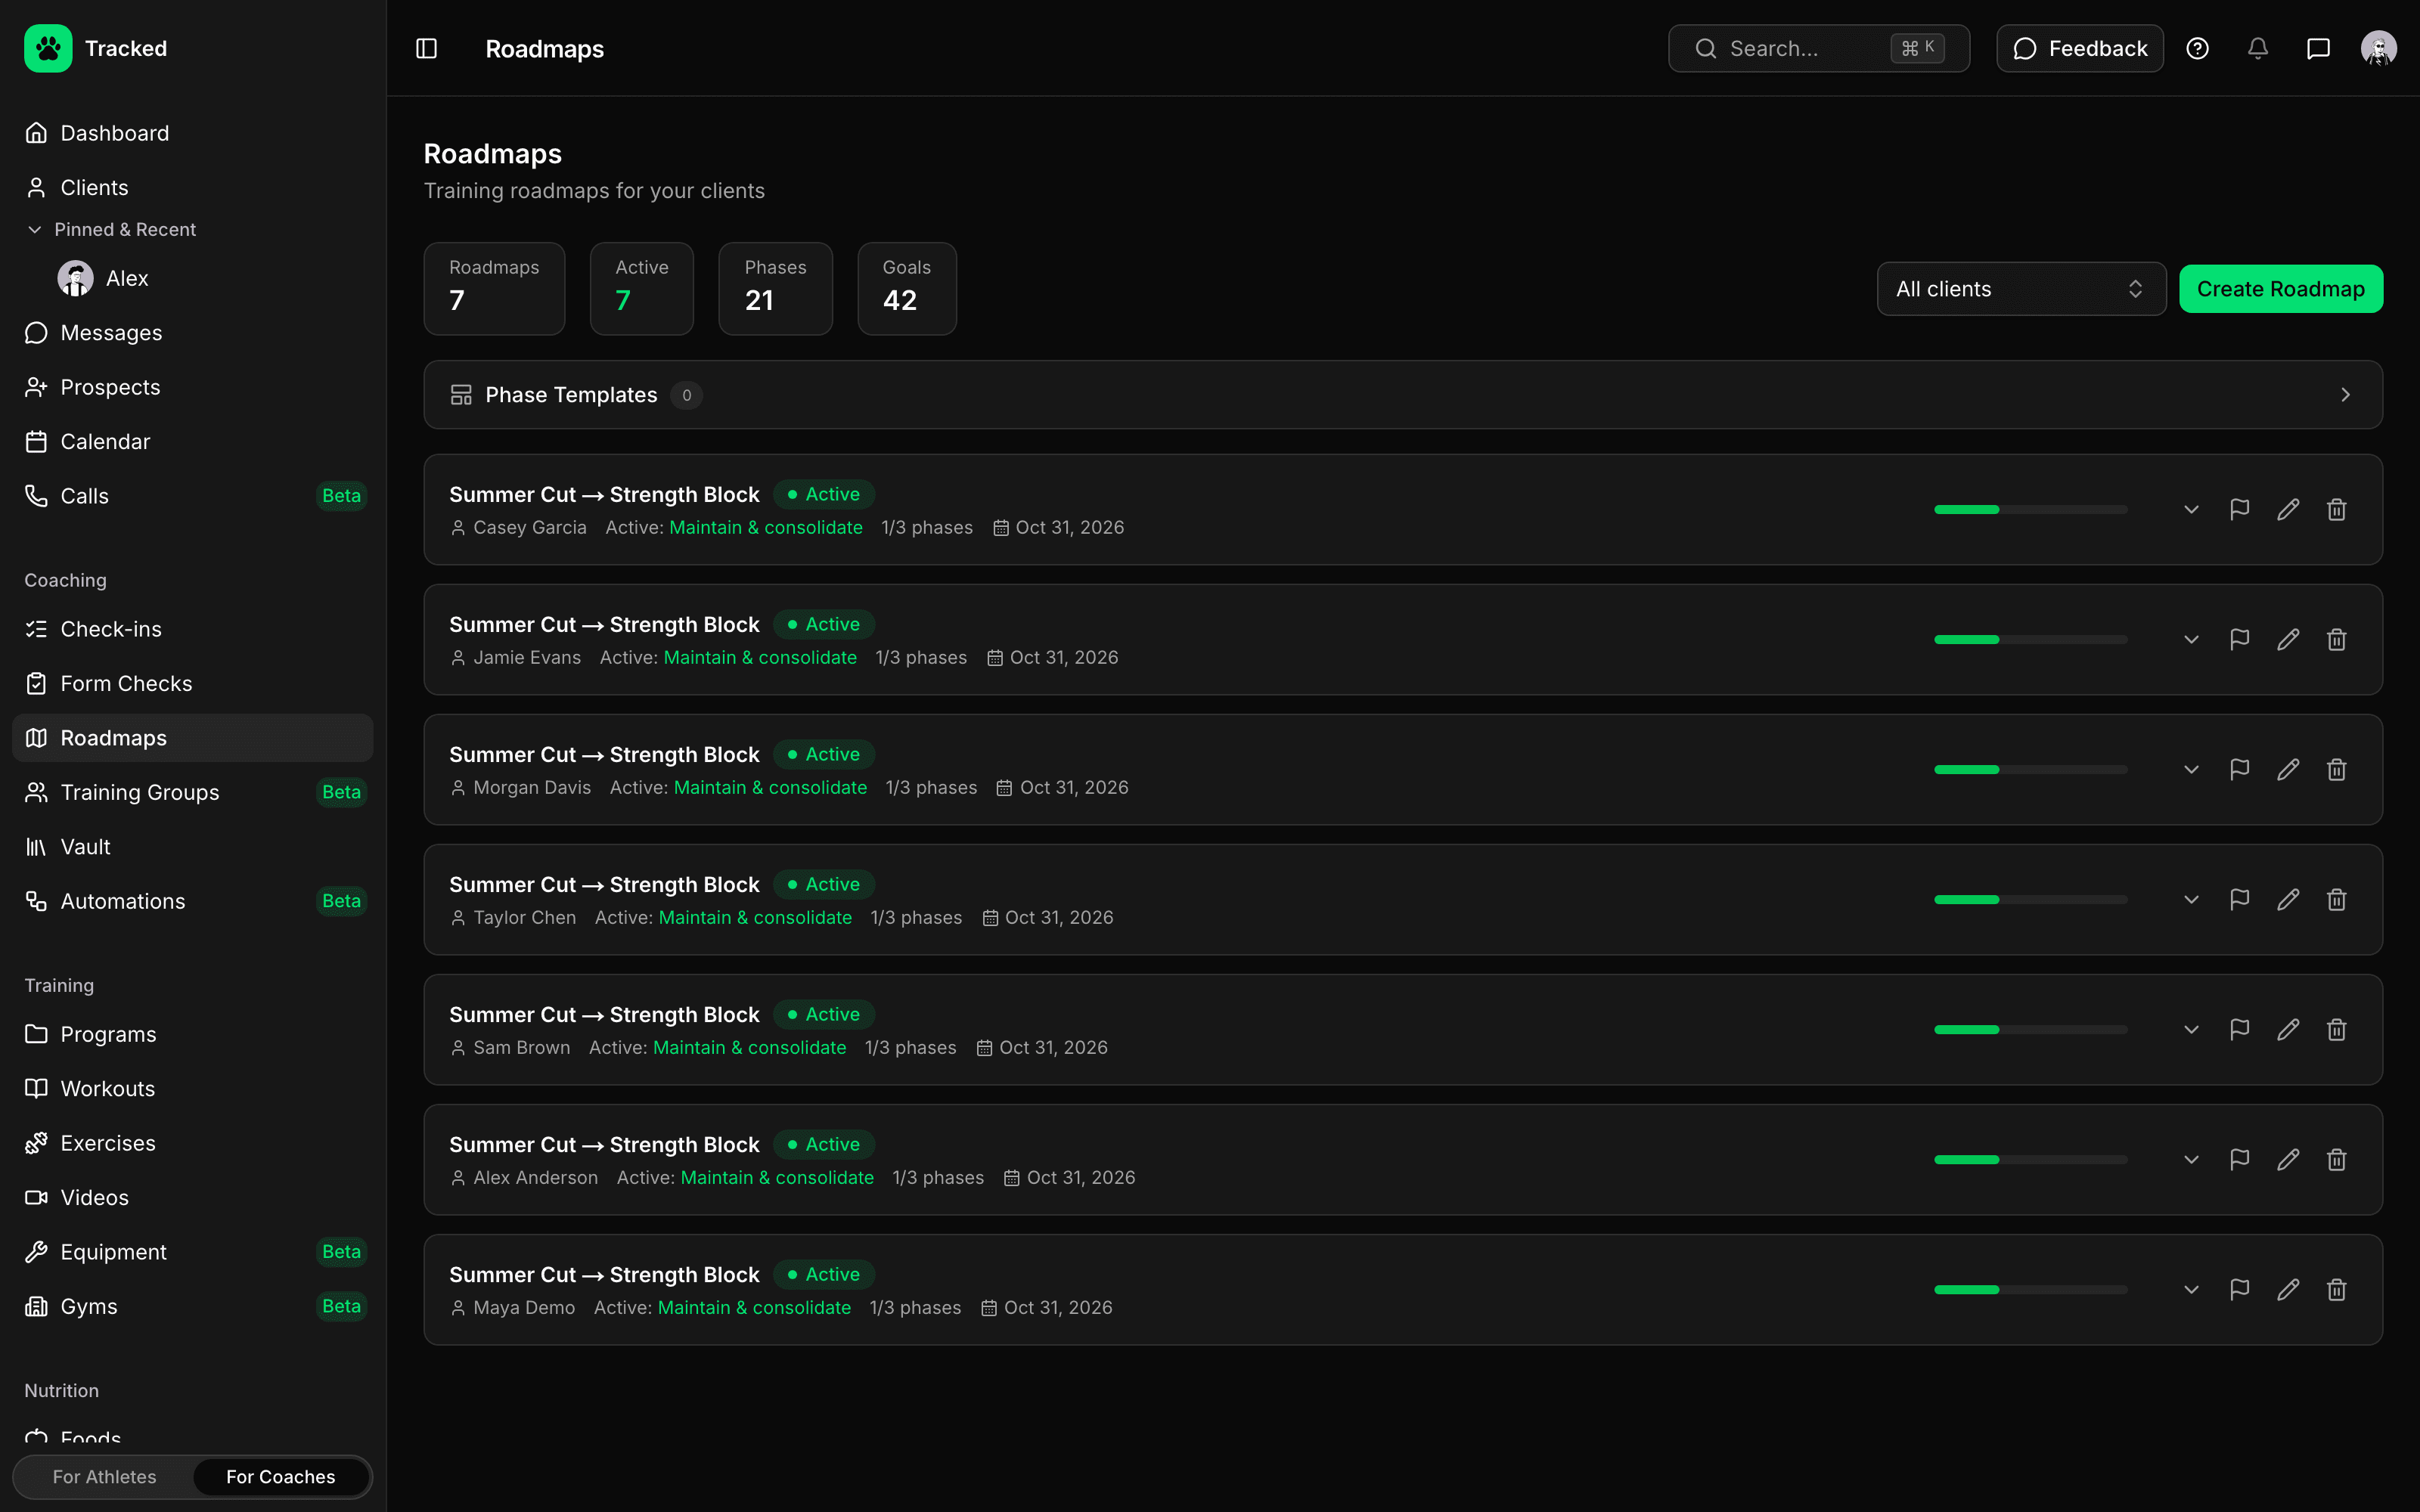Open Clients in sidebar

[192, 188]
